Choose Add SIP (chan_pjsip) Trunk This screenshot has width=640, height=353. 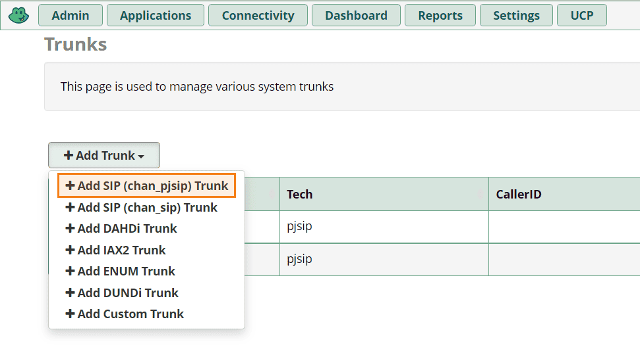(146, 185)
